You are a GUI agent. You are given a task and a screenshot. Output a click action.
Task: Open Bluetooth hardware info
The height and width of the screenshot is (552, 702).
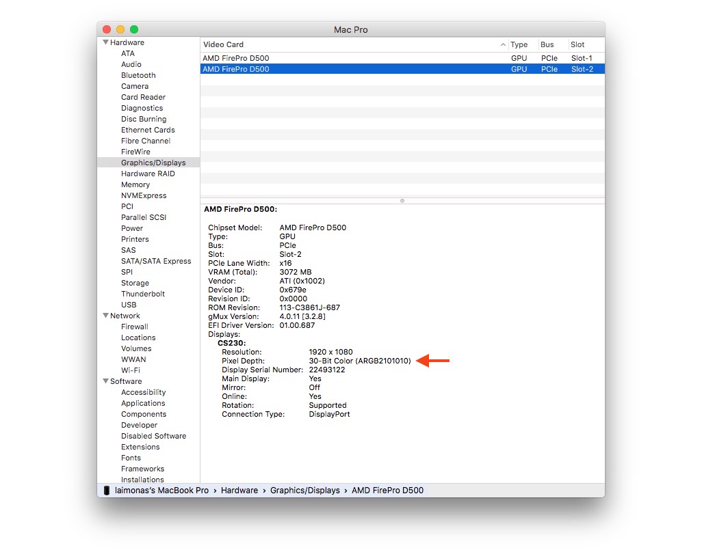pos(138,75)
